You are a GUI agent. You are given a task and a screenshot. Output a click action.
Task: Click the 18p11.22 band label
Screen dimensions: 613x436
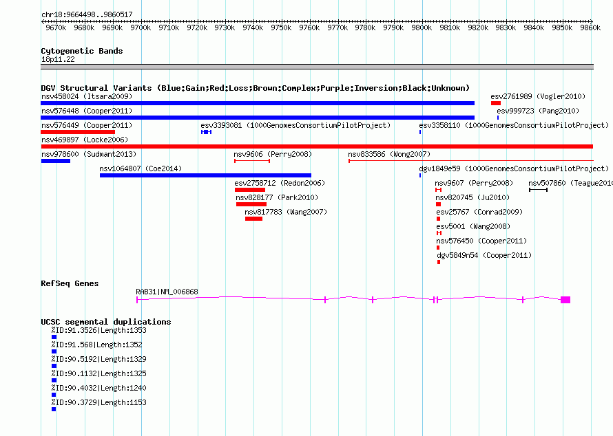click(58, 59)
